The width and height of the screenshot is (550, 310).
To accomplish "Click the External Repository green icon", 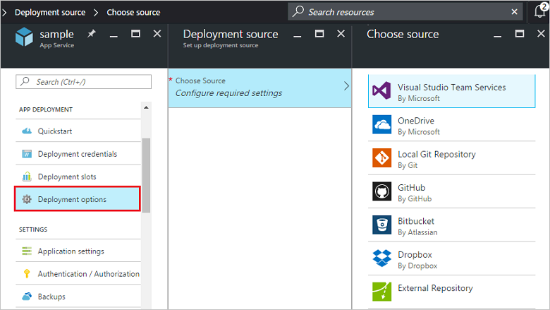I will pyautogui.click(x=381, y=292).
